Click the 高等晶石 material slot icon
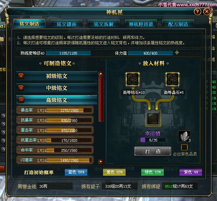Screen dimensions: 217x201 [172, 80]
